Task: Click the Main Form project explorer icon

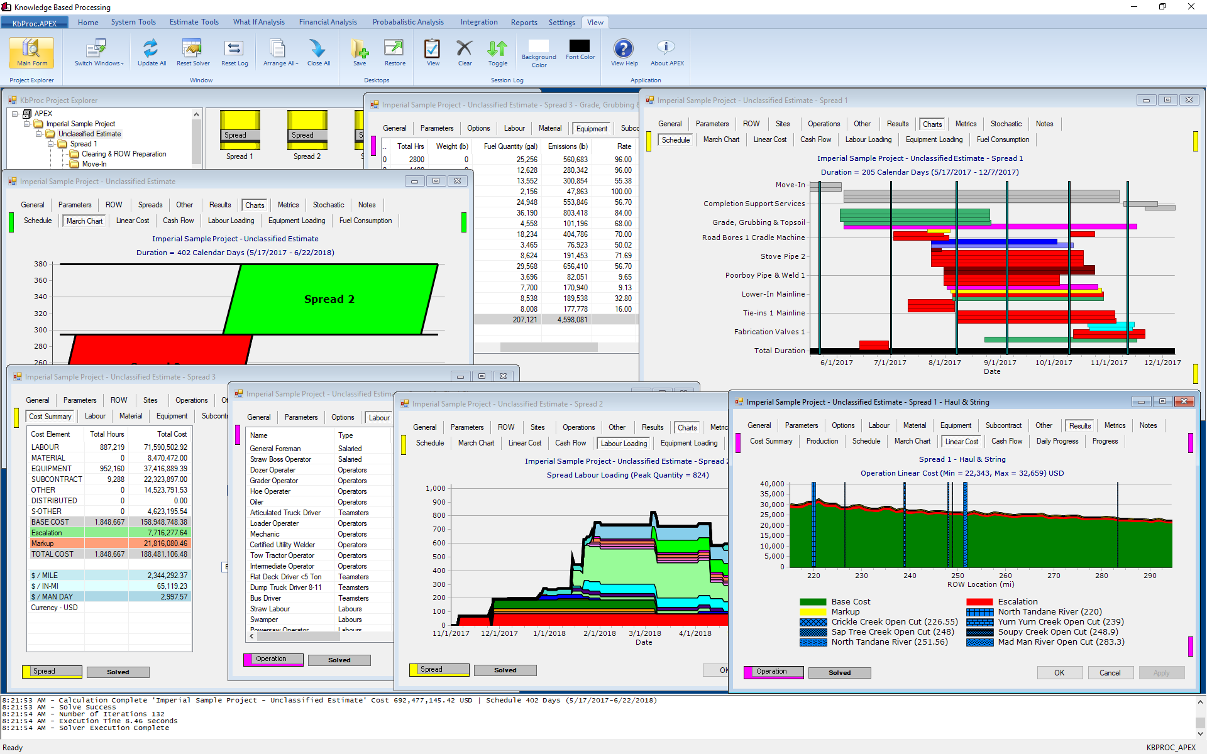Action: tap(31, 52)
